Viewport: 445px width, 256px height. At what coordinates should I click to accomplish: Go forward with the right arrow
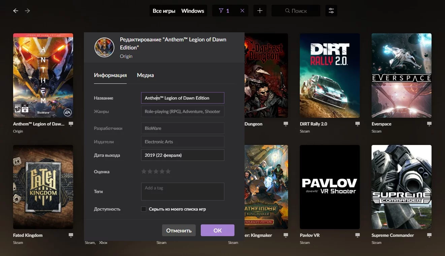click(x=27, y=11)
